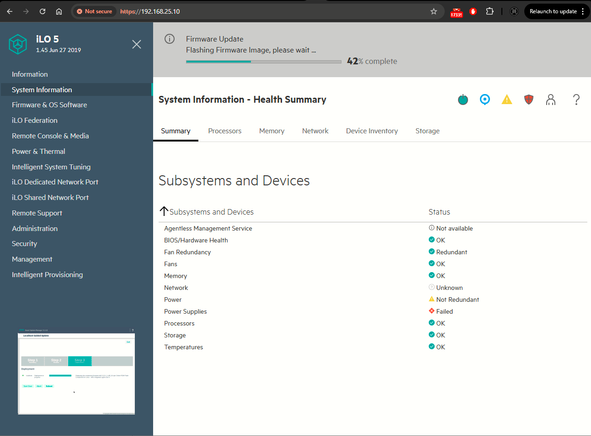Go to browser home page
Viewport: 591px width, 436px height.
[x=59, y=11]
